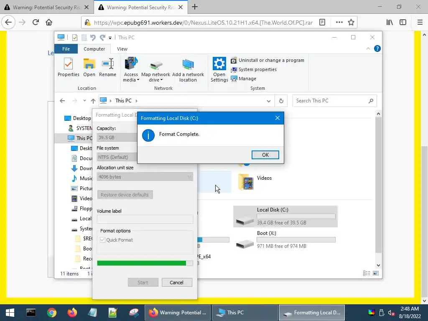
Task: Select Music in the navigation tree
Action: coord(82,178)
